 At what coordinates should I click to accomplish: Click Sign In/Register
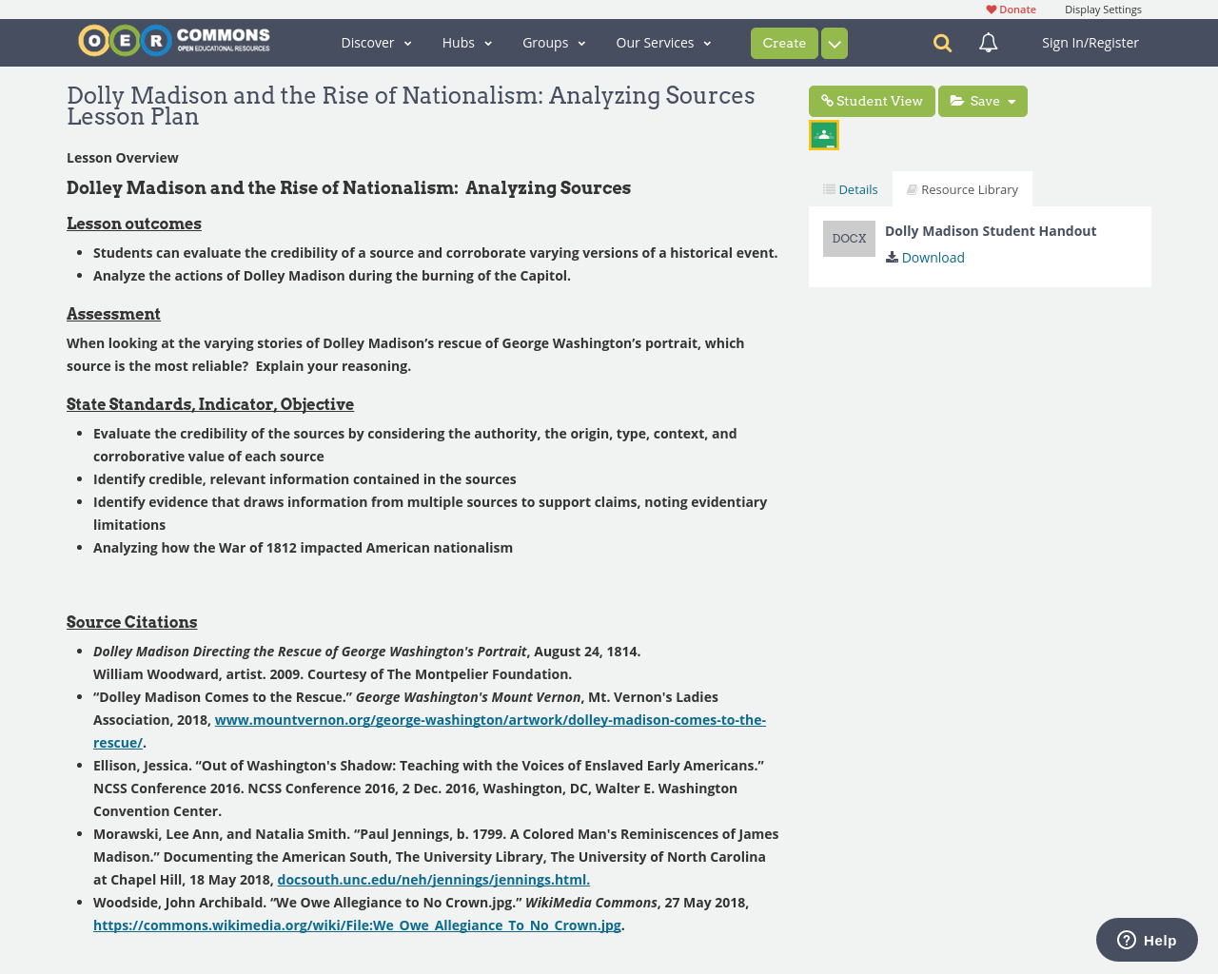pyautogui.click(x=1090, y=43)
